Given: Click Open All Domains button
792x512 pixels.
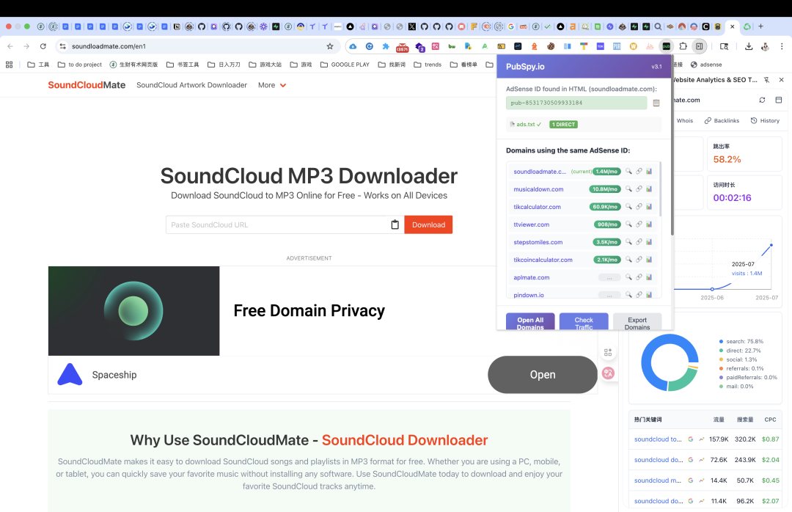Looking at the screenshot, I should [530, 321].
